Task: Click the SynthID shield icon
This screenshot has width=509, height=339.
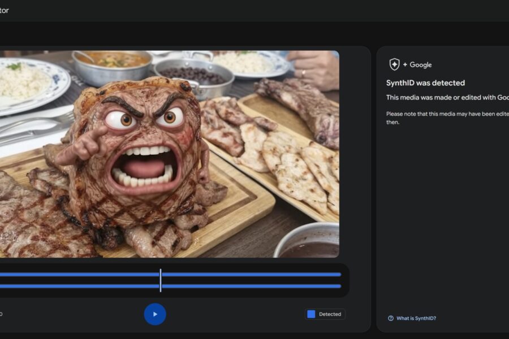Action: point(394,64)
